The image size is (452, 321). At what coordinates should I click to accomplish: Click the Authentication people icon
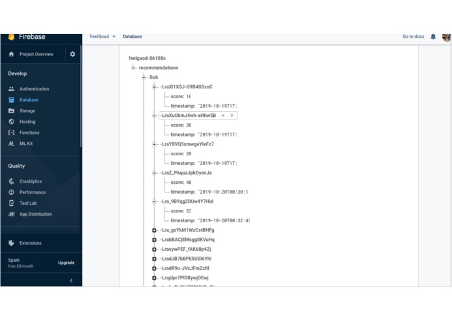point(11,89)
